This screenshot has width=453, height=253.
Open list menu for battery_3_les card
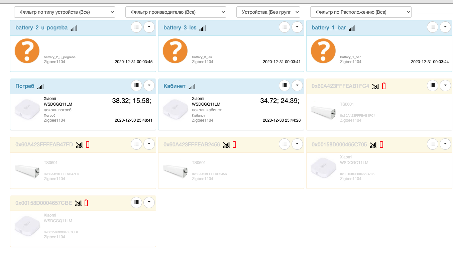285,27
